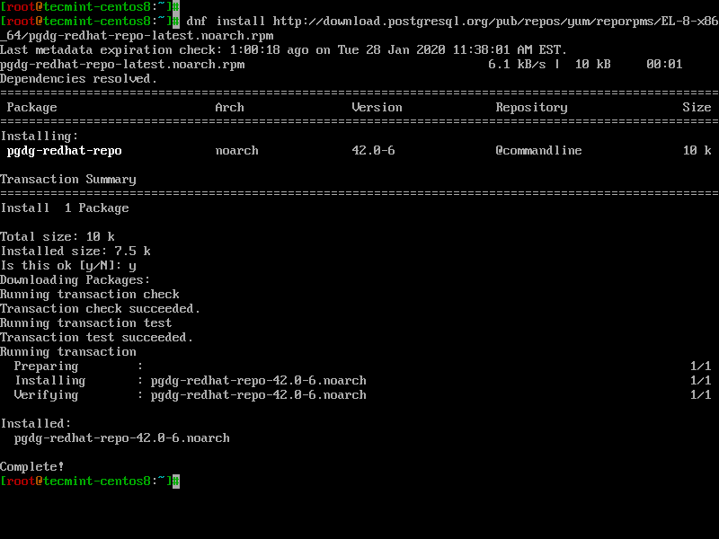Image resolution: width=719 pixels, height=539 pixels.
Task: Click the 'pgdg-redhat-repo' package name in the table
Action: click(64, 151)
